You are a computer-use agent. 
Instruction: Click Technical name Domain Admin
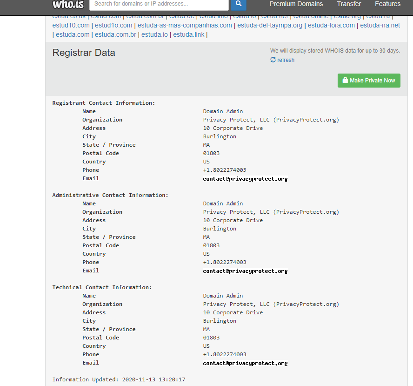[223, 296]
